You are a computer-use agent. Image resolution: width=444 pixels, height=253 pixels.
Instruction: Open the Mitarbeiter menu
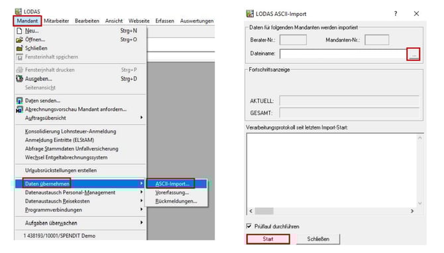click(x=56, y=21)
